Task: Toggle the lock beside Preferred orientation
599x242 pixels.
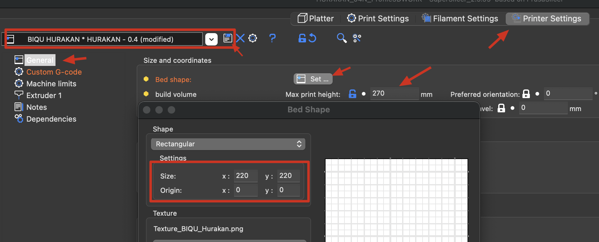Action: point(526,94)
